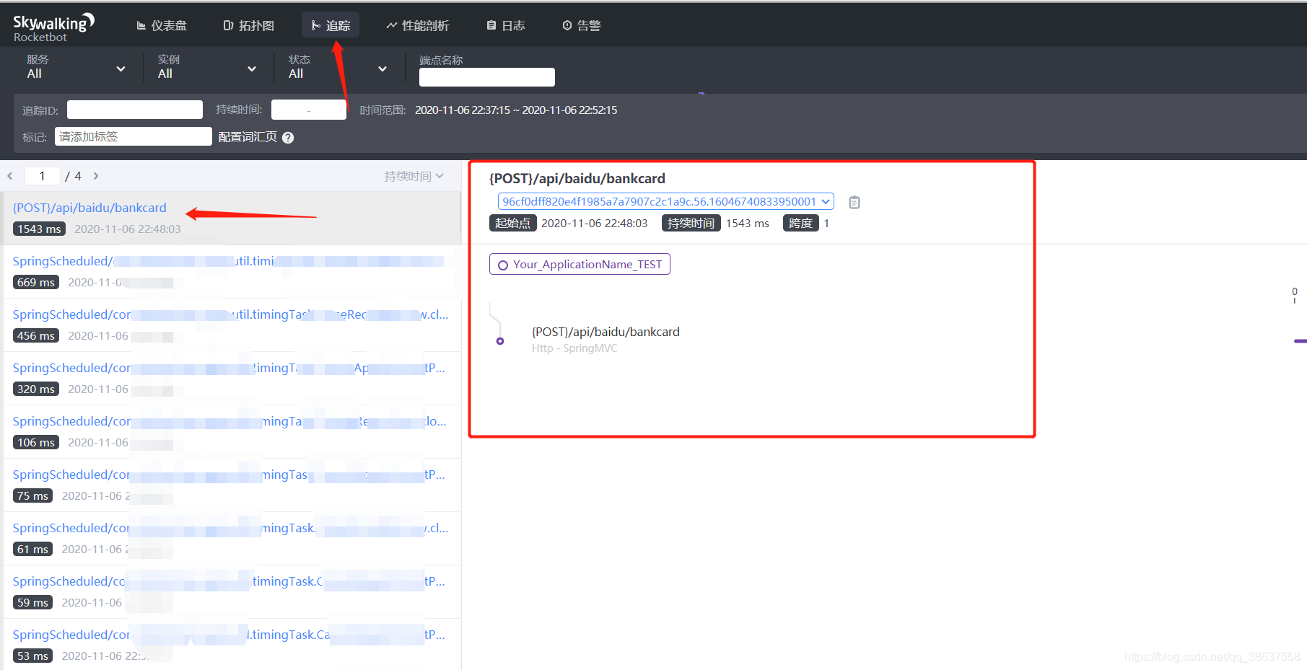This screenshot has width=1307, height=670.
Task: Click the {POST}/api/baidu/bankcard detail heading
Action: [x=577, y=178]
